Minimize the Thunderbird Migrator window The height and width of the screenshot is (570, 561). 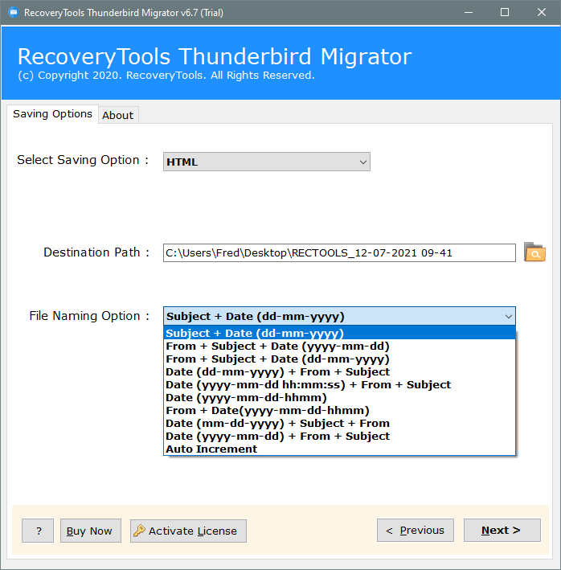469,12
